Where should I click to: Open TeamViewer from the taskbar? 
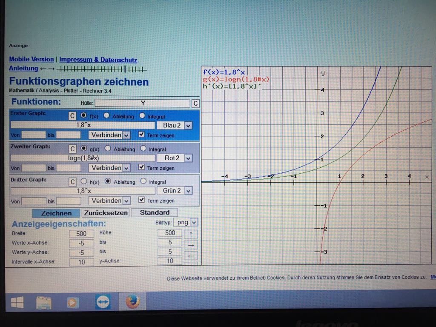[103, 302]
